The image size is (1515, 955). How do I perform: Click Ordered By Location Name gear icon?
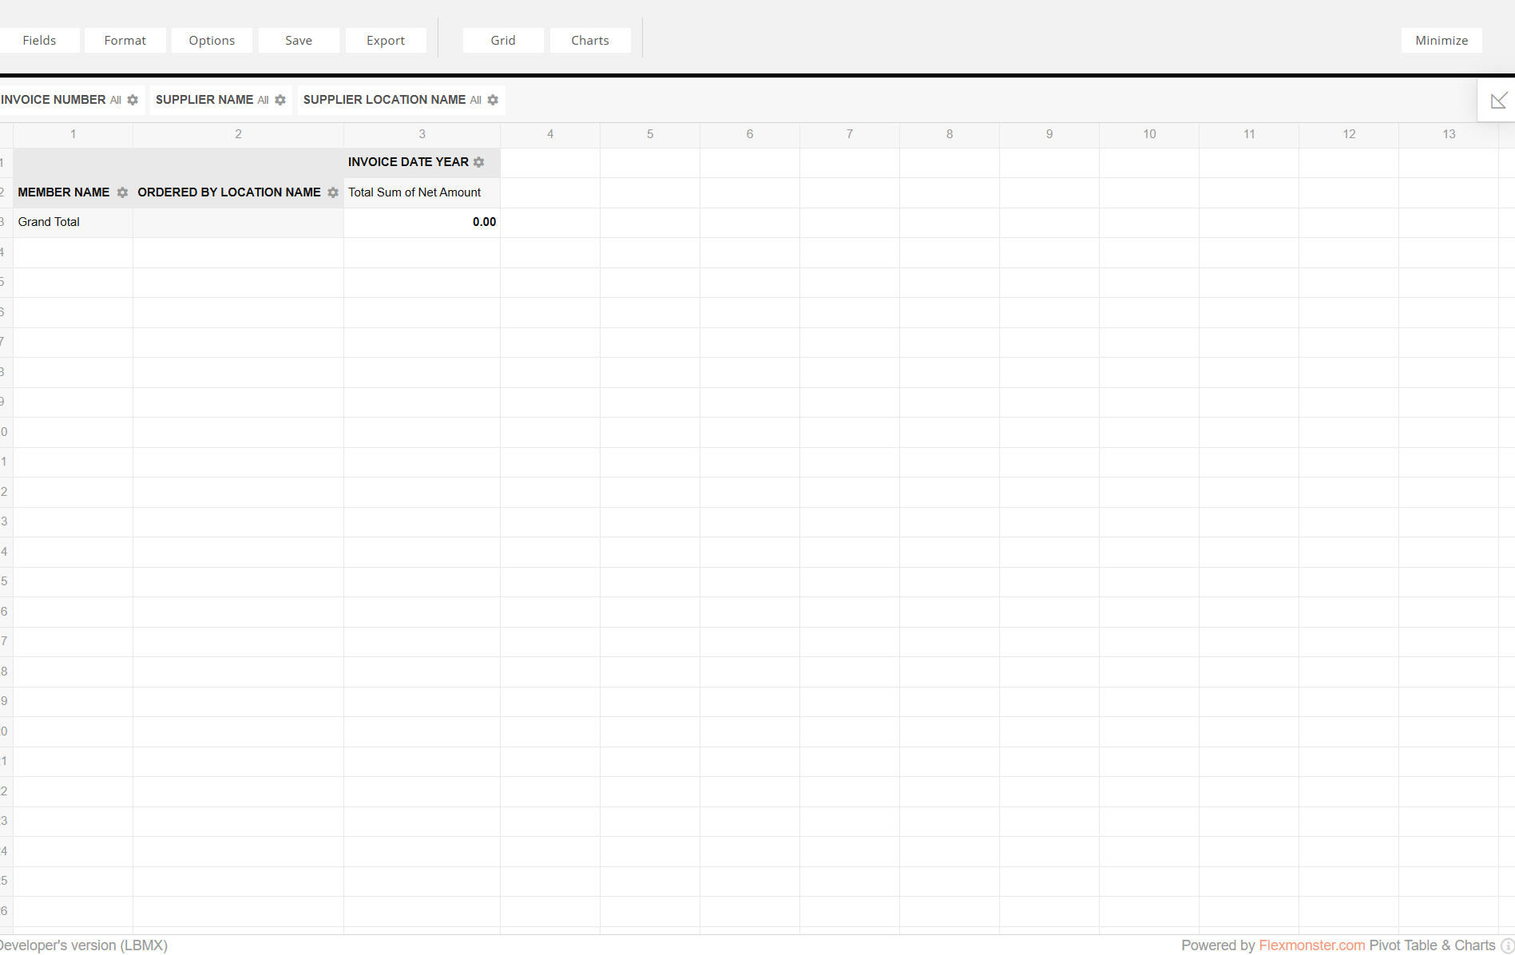(333, 192)
